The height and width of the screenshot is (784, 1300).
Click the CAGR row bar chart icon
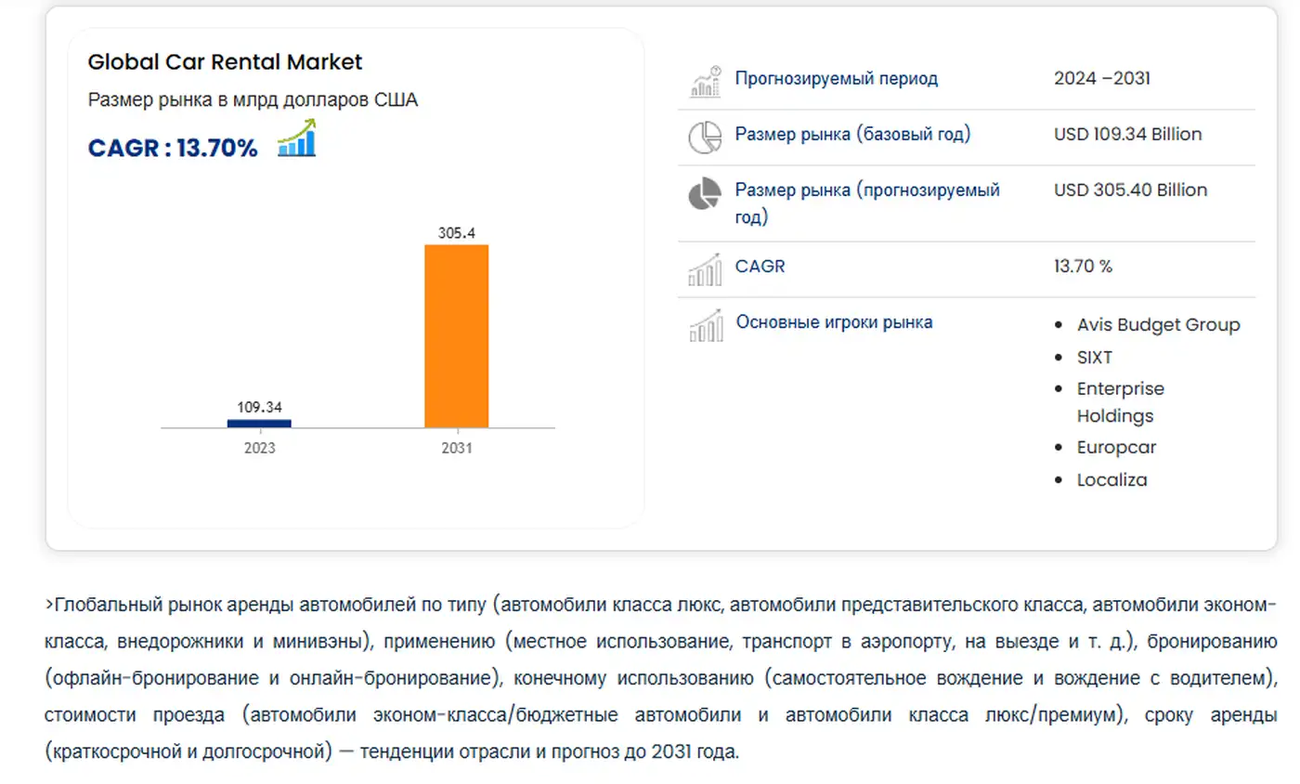point(706,269)
